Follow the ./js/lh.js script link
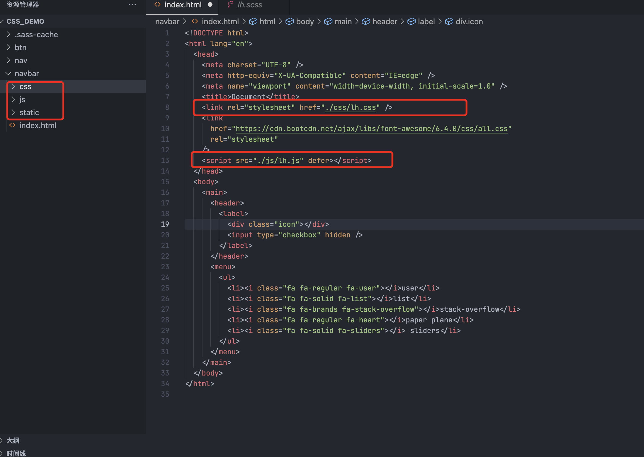The width and height of the screenshot is (644, 457). [278, 161]
